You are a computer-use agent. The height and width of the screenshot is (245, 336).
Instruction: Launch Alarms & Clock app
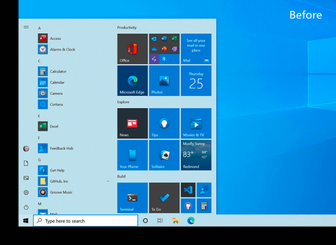74,49
